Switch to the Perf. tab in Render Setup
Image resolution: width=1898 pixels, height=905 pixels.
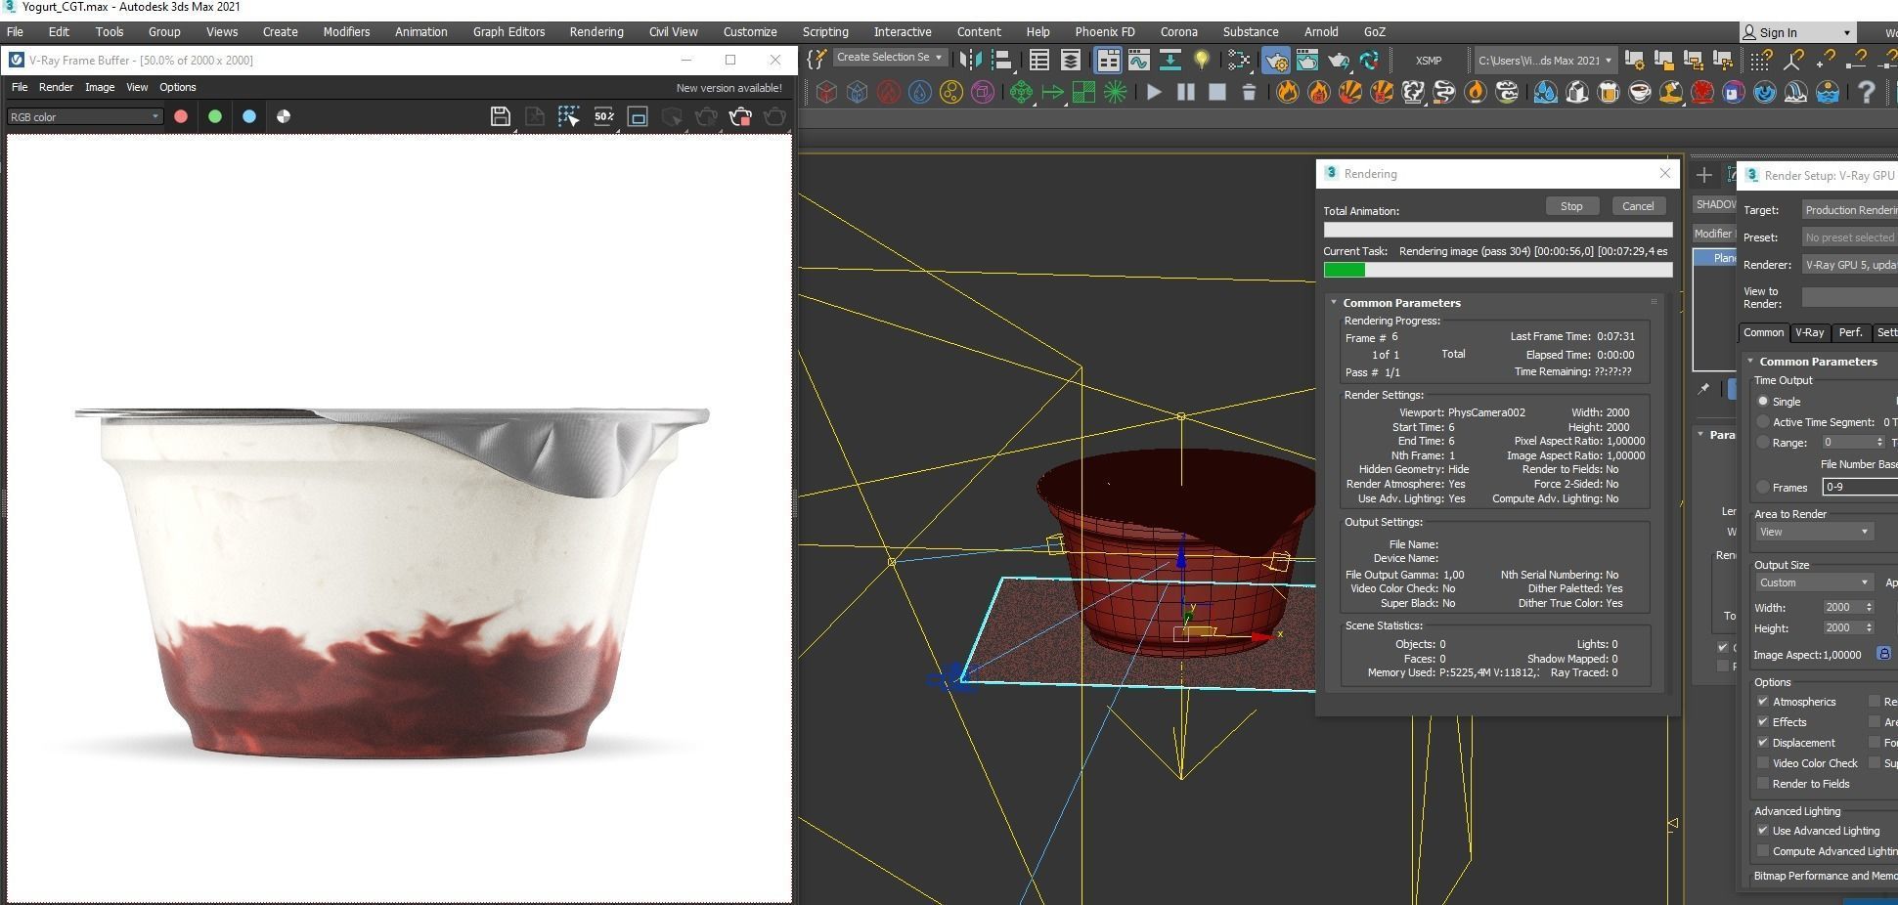pyautogui.click(x=1850, y=332)
